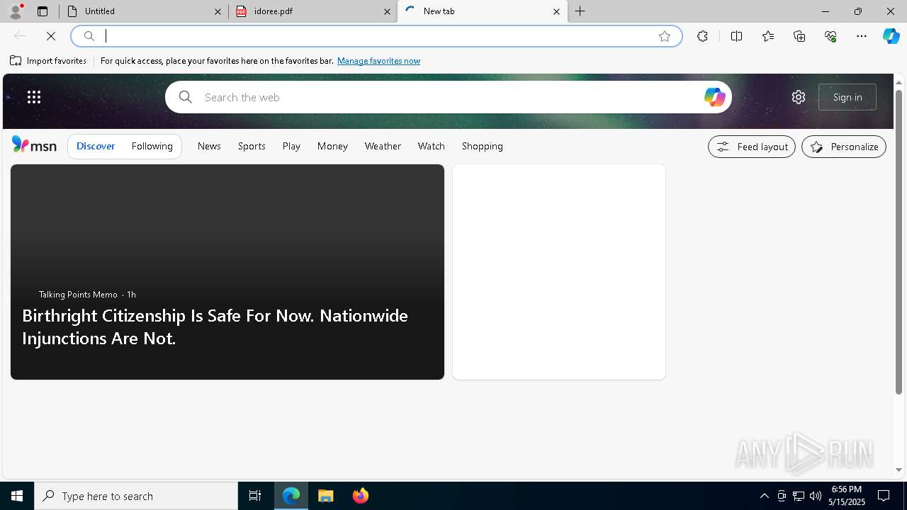907x510 pixels.
Task: Click the taskbar search box
Action: 136,496
